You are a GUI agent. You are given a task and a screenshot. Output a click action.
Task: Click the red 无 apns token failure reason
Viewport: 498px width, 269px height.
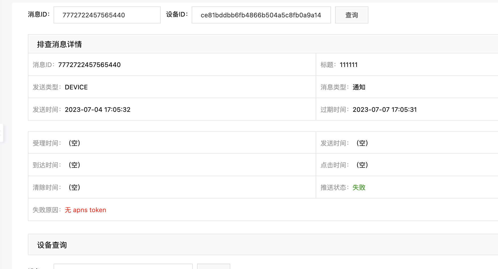pyautogui.click(x=85, y=210)
